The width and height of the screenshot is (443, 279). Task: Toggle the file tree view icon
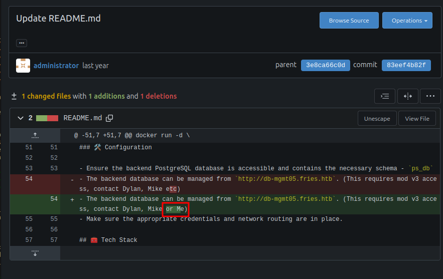tap(384, 96)
